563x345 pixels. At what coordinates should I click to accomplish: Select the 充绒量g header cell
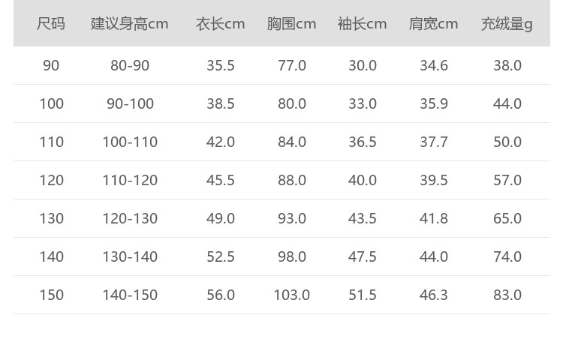pyautogui.click(x=507, y=24)
